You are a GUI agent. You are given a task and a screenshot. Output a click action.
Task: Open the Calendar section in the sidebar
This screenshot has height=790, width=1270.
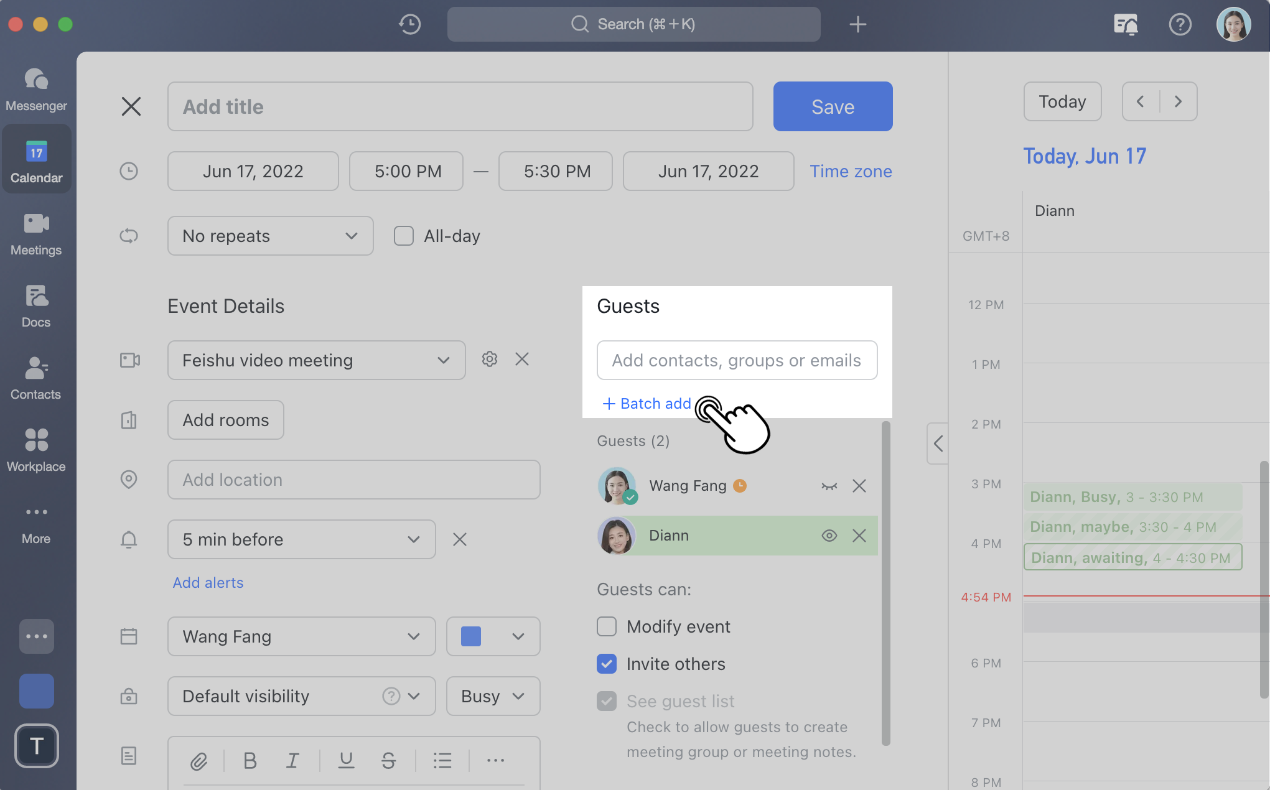(36, 159)
